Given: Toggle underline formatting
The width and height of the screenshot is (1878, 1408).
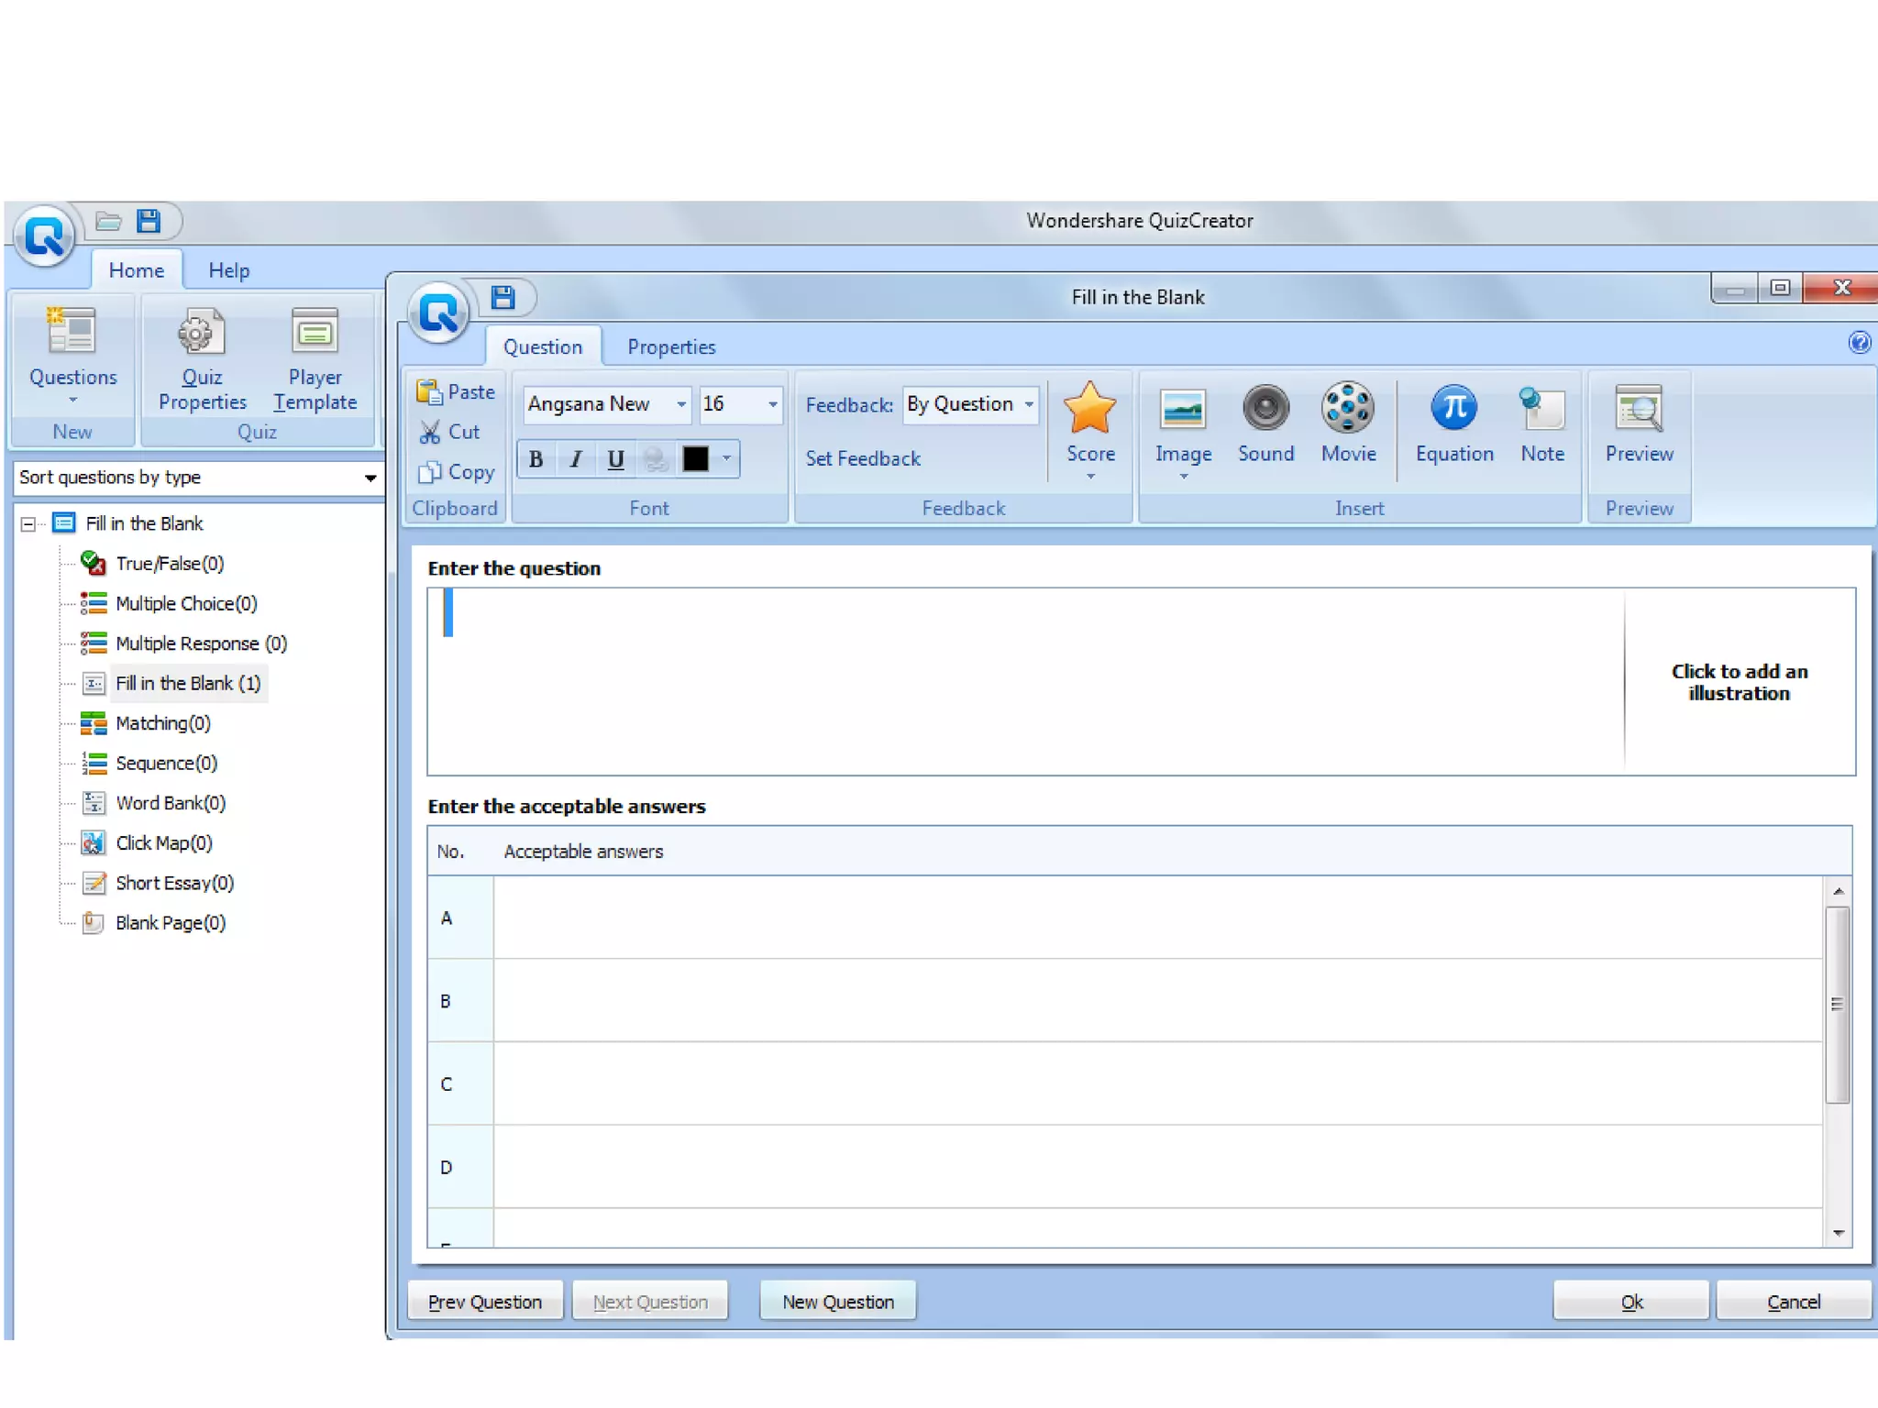Looking at the screenshot, I should point(615,459).
